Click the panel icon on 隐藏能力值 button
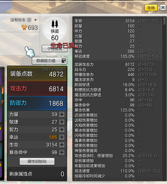 click(x=64, y=61)
